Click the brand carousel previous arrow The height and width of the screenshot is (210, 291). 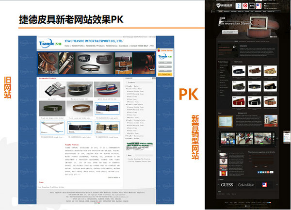tap(218, 185)
